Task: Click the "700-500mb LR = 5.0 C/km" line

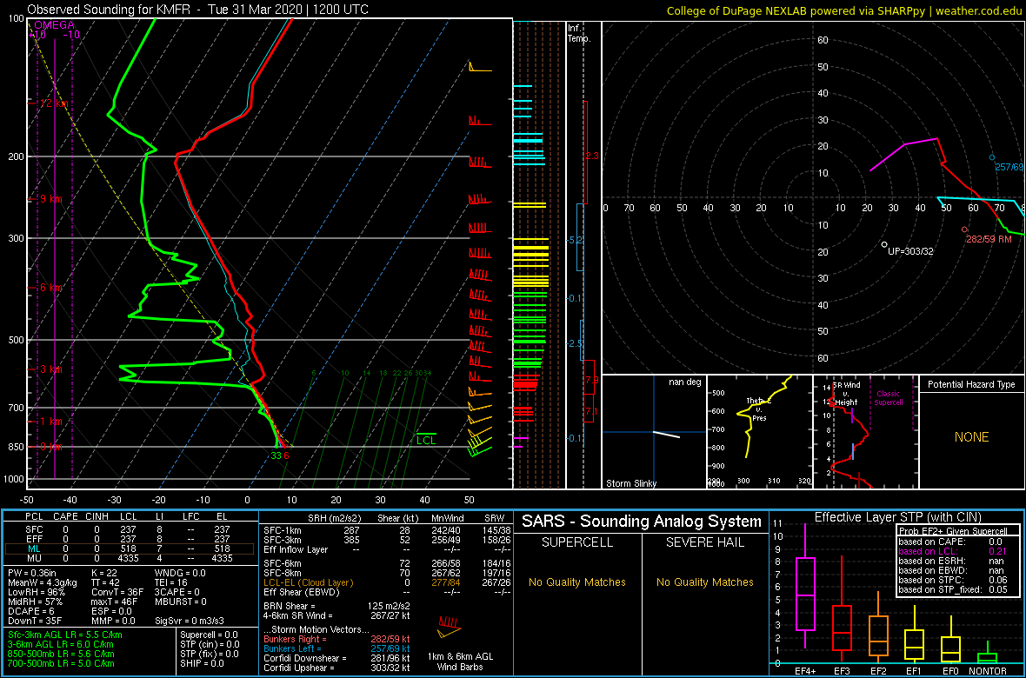Action: 61,663
